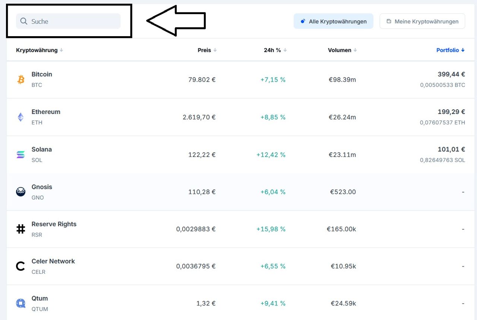Switch to Meine Kryptowährungen filter
Screen dimensions: 477x320
pyautogui.click(x=422, y=21)
